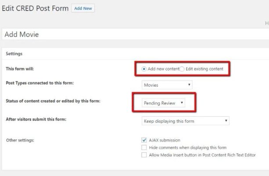Check the Allow Media Insert button checkbox
269x176 pixels.
[144, 155]
